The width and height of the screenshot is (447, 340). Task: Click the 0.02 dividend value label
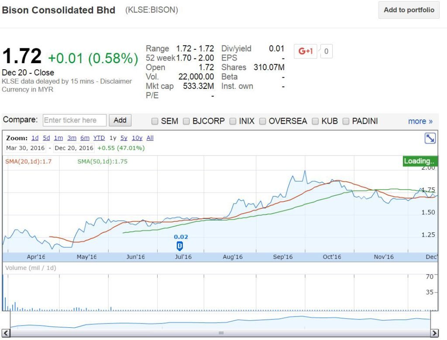[x=181, y=237]
